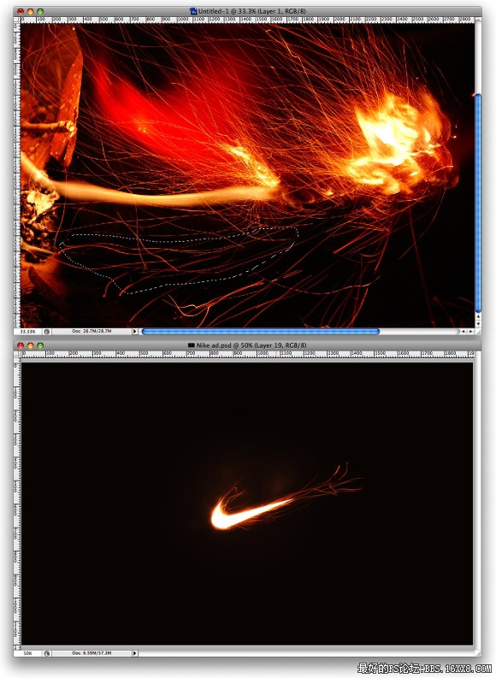
Task: Click the Doc: 28.7M/28.7M info field
Action: click(x=92, y=331)
